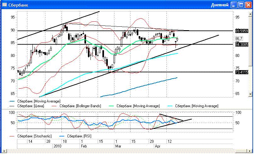
Task: Click the Сбербанк window icon in title bar
Action: point(4,5)
